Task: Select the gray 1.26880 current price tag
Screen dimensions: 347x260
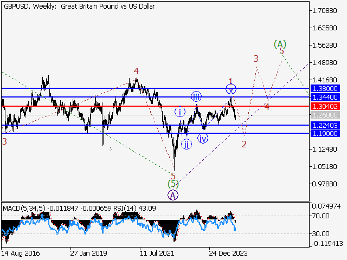Action: [x=325, y=115]
